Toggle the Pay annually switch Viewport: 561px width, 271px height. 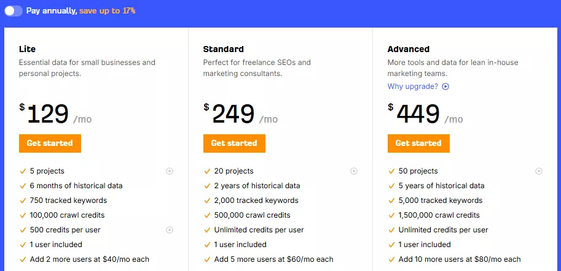tap(14, 11)
